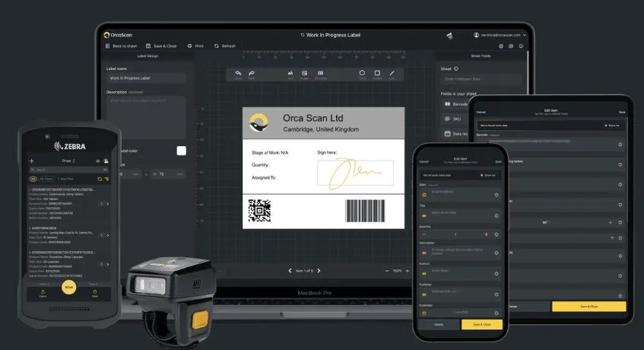This screenshot has height=350, width=644.
Task: Click the Orca logo on the label
Action: (x=259, y=123)
